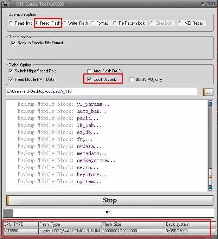Click the Back_system column header
The image size is (218, 239).
pos(191,224)
